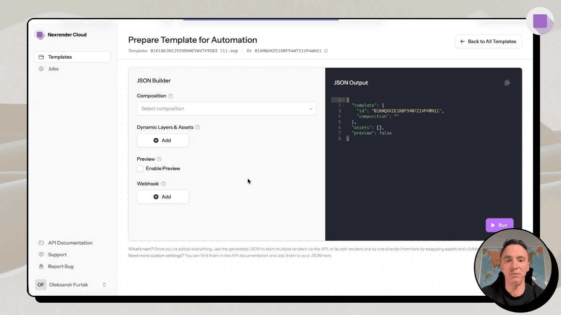The width and height of the screenshot is (561, 315).
Task: Click the template ID value in JSON output
Action: 407,111
